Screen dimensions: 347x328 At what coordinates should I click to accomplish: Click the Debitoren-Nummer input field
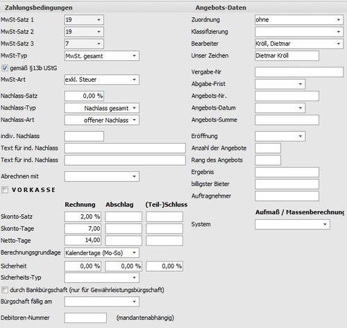click(85, 318)
